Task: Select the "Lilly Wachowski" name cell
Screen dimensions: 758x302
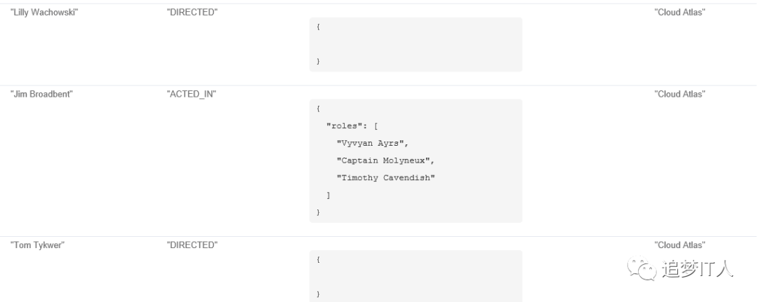Action: click(44, 13)
